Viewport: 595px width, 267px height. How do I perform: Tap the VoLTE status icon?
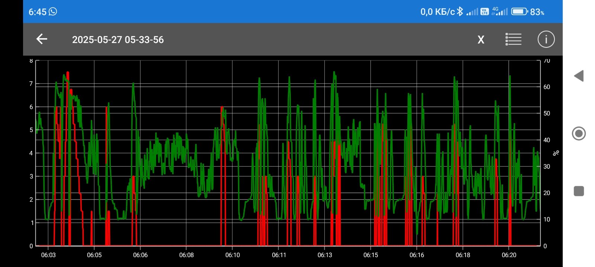click(x=485, y=11)
